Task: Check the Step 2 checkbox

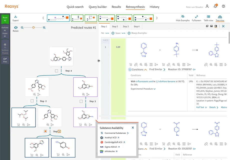Action: click(32, 101)
